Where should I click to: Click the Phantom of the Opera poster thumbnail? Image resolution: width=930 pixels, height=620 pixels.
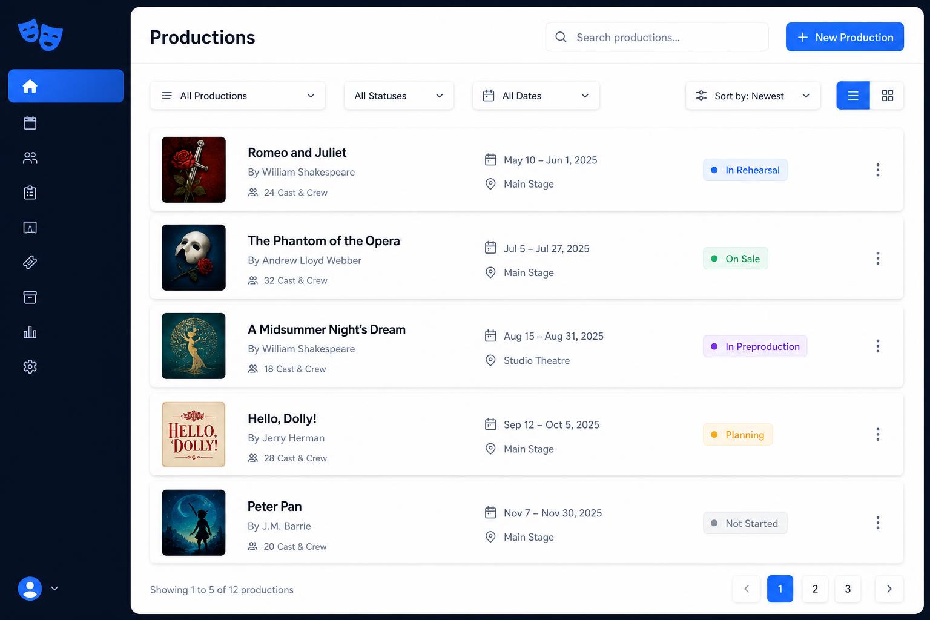194,258
